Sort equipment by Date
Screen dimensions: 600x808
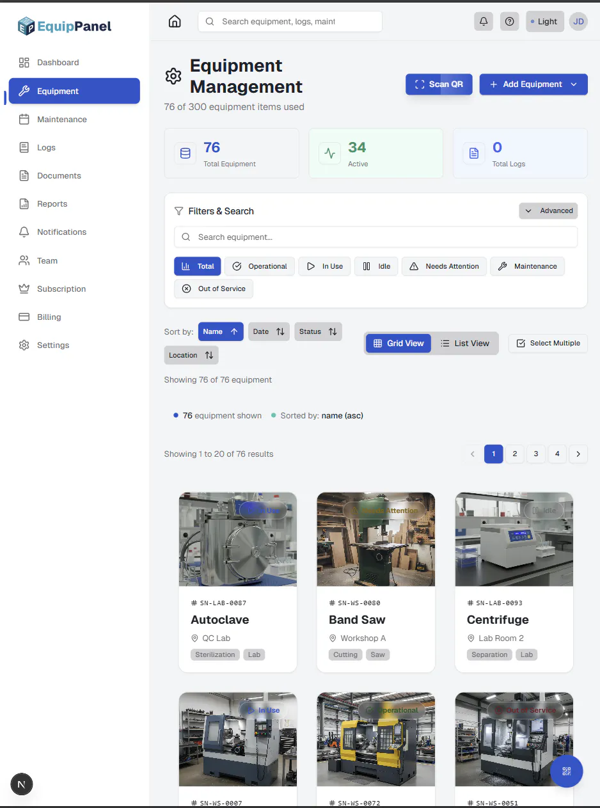pos(269,331)
